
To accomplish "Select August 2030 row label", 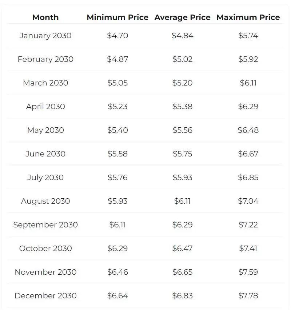I will pyautogui.click(x=45, y=201).
